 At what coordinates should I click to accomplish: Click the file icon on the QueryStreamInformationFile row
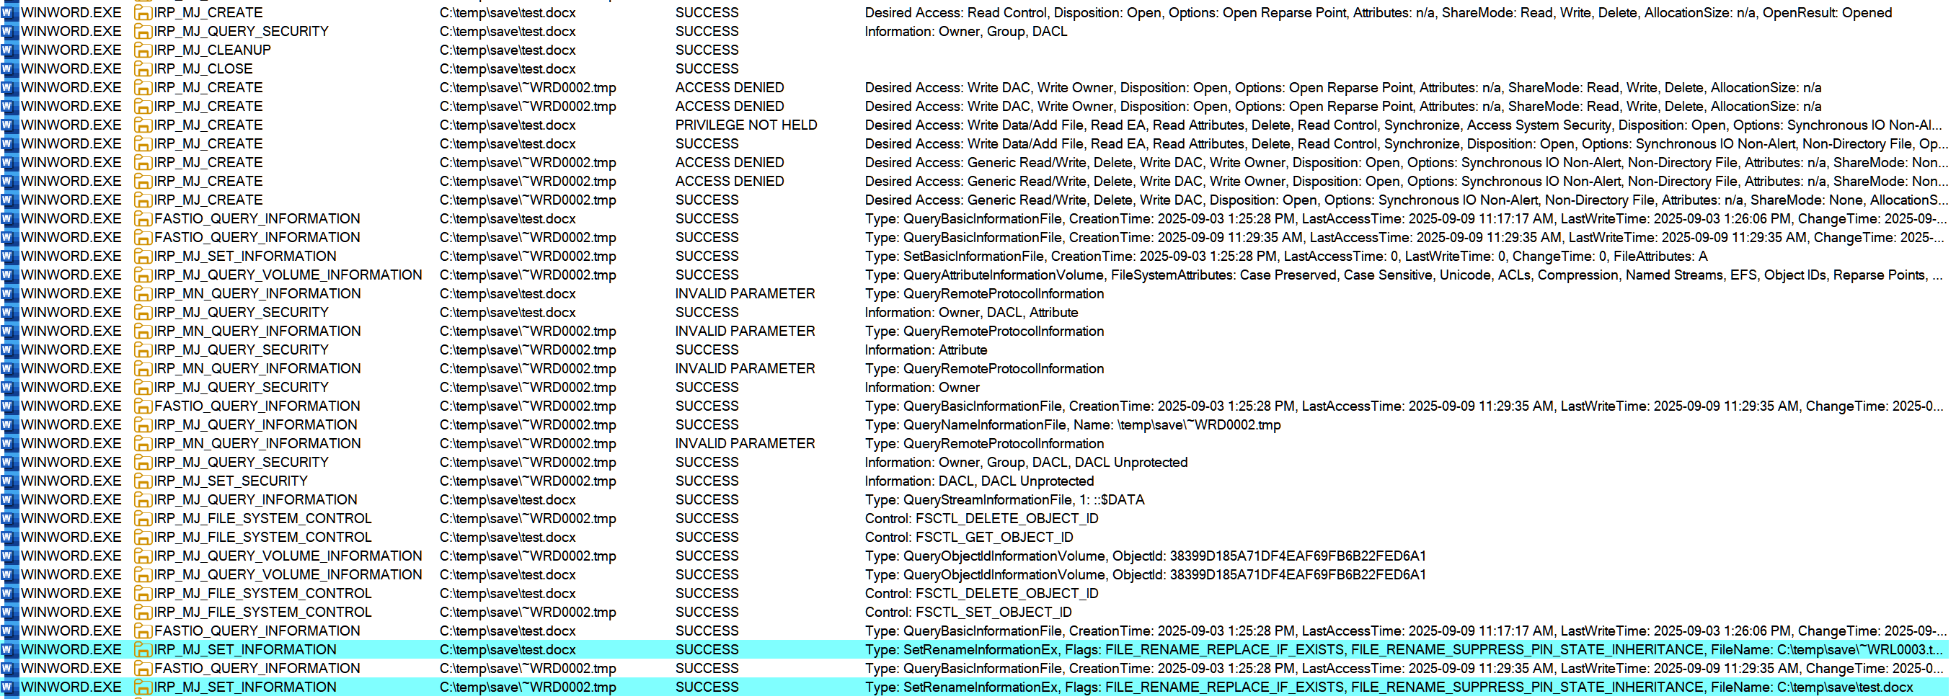(x=143, y=500)
